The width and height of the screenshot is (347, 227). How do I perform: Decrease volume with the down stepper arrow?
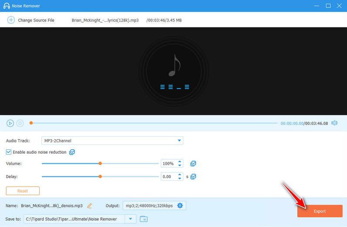point(180,165)
